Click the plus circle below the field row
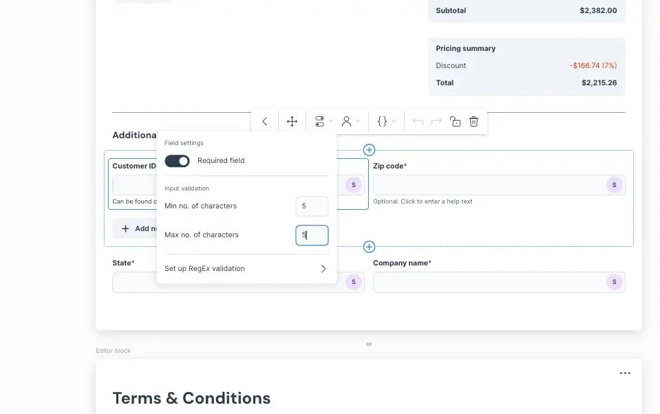 click(x=369, y=247)
